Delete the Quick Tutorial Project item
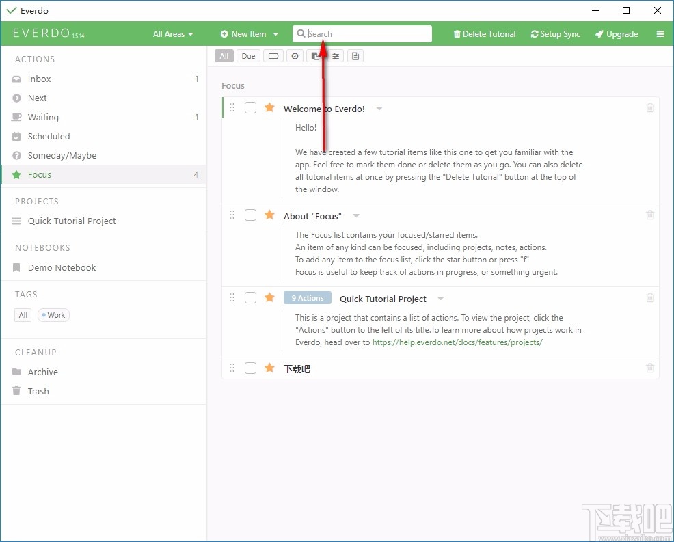Image resolution: width=674 pixels, height=542 pixels. (650, 297)
